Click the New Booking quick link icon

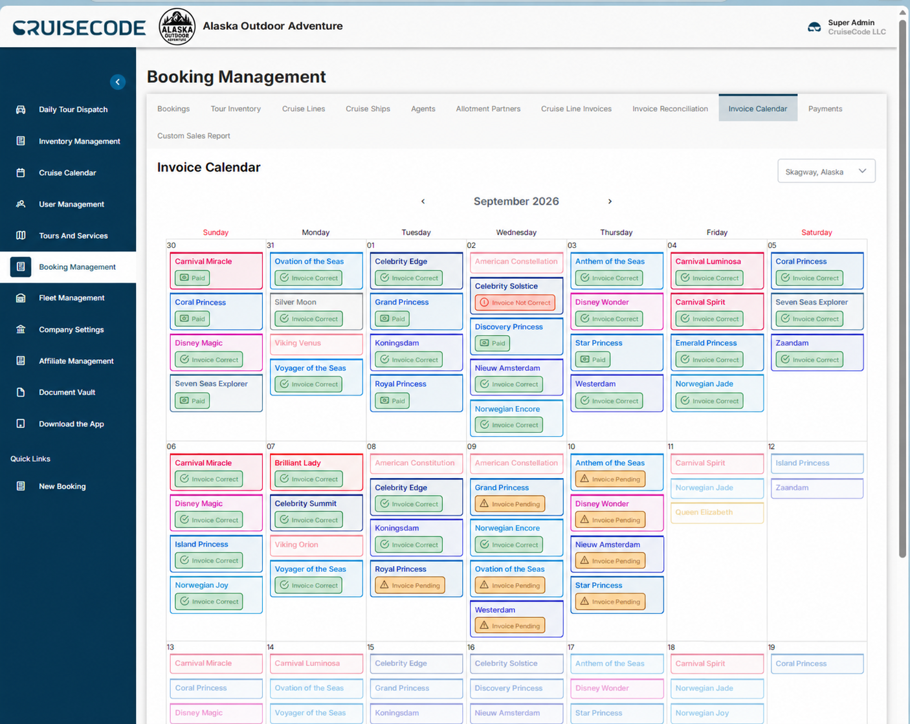click(21, 486)
